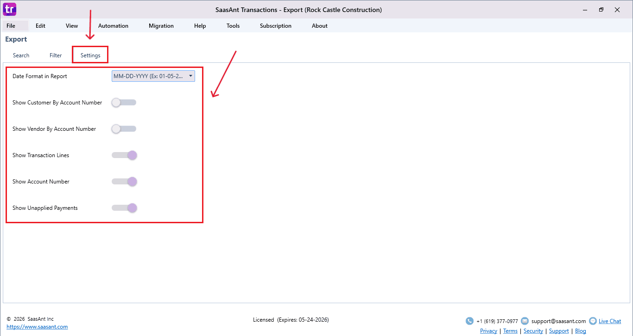Select the Settings tab
Image resolution: width=633 pixels, height=336 pixels.
coord(90,55)
